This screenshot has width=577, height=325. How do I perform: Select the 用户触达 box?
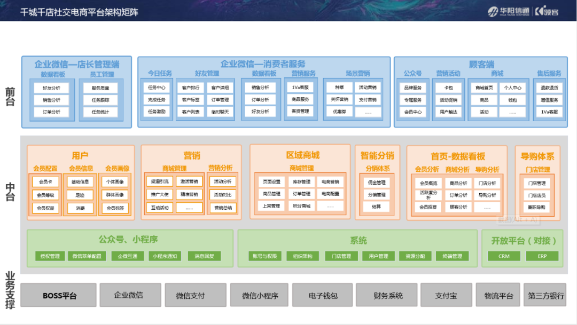[x=449, y=112]
